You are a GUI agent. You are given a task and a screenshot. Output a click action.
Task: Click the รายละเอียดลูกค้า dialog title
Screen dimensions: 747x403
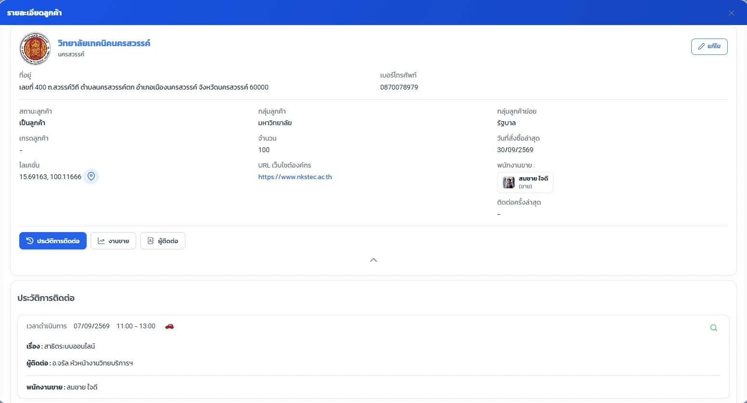tap(34, 13)
